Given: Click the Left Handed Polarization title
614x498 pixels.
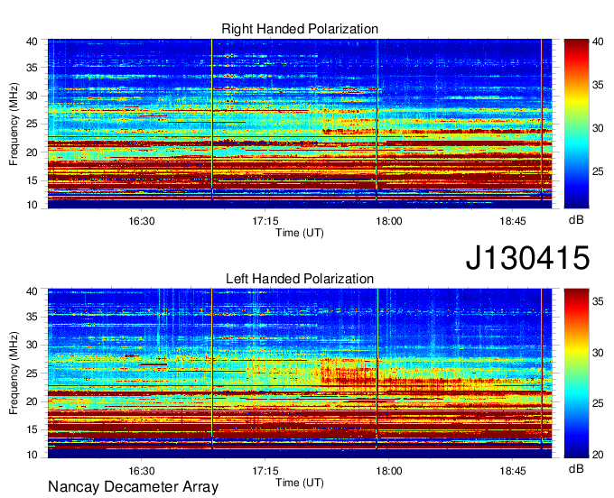Looking at the screenshot, I should (x=300, y=279).
